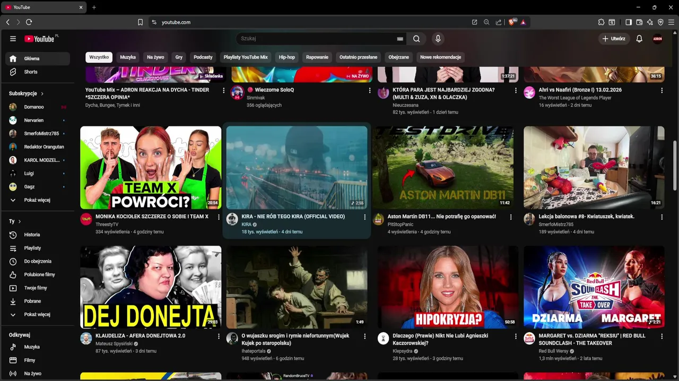Reload the page in browser
The image size is (679, 381).
coord(29,22)
